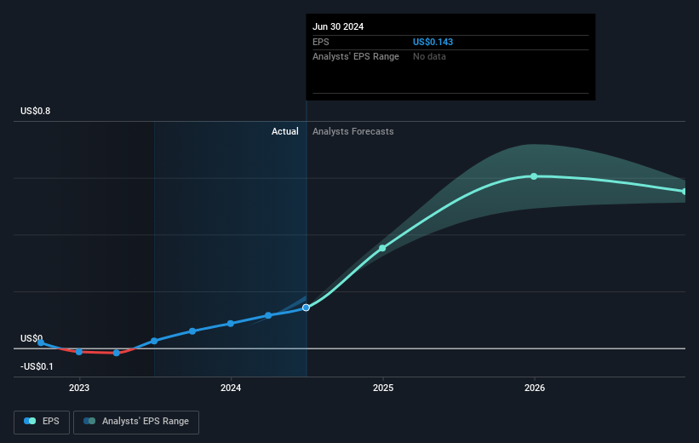Click the late-2023 EPS data point
This screenshot has width=699, height=443.
(x=192, y=331)
